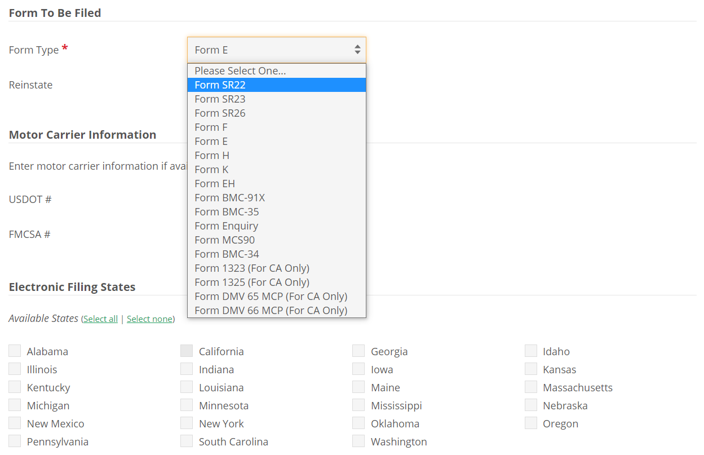Enable electronic filing for New York
The height and width of the screenshot is (455, 704).
(x=187, y=423)
